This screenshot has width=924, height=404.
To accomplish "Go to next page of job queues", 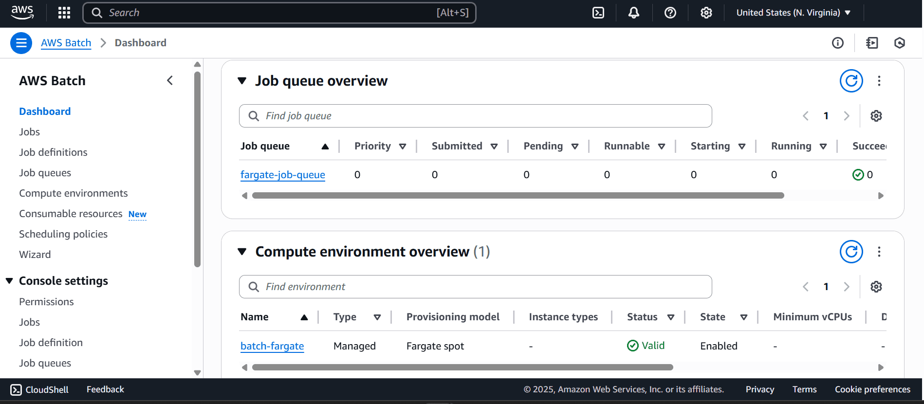I will (x=847, y=116).
